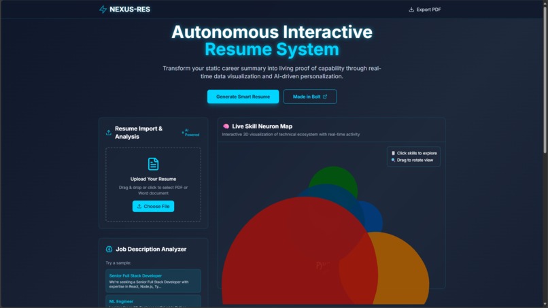Open the Made in Bolt link

310,97
